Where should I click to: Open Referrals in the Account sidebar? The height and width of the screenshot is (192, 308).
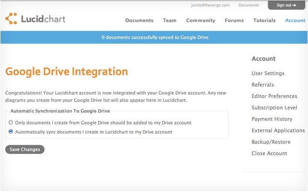[x=262, y=85]
